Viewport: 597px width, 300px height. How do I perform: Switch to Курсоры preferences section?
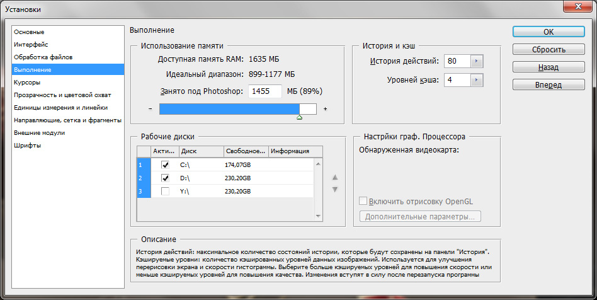[x=27, y=82]
